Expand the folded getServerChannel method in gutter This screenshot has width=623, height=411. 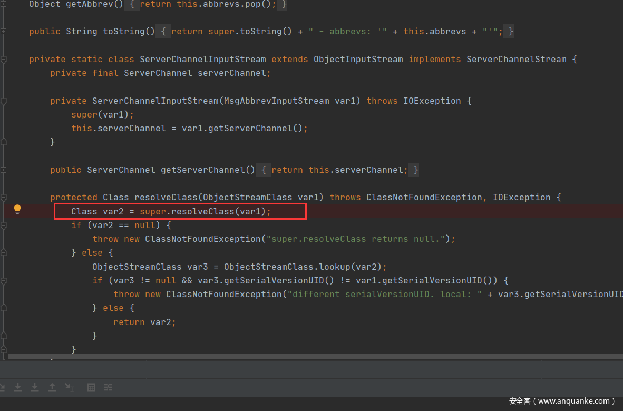click(4, 170)
